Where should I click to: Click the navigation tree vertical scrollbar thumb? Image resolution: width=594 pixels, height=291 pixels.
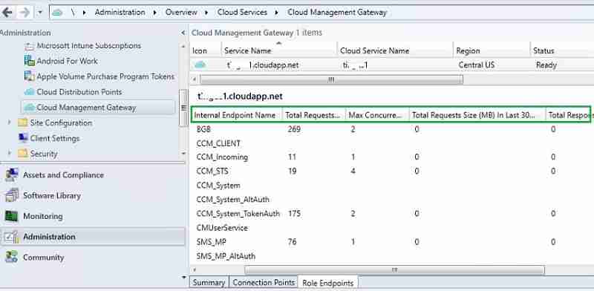click(183, 108)
